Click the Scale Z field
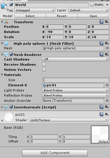 100,37
